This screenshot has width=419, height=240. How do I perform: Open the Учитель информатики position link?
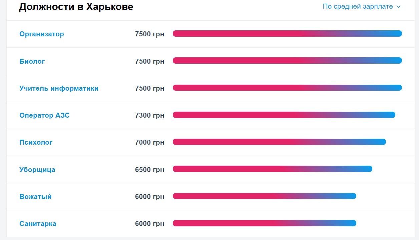(x=59, y=88)
